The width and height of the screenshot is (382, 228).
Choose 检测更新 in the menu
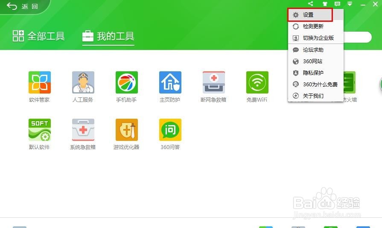click(316, 26)
